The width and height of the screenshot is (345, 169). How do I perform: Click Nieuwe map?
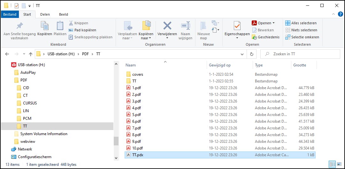(x=203, y=31)
